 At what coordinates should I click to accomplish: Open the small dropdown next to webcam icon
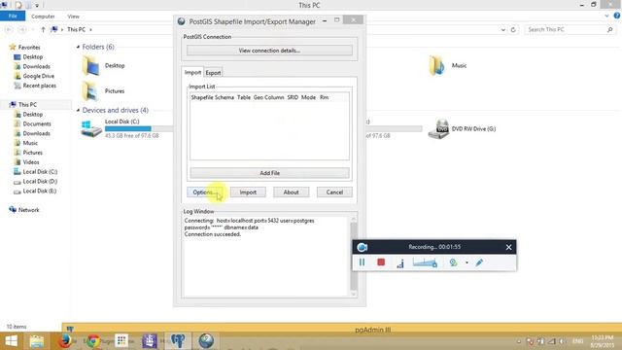466,262
